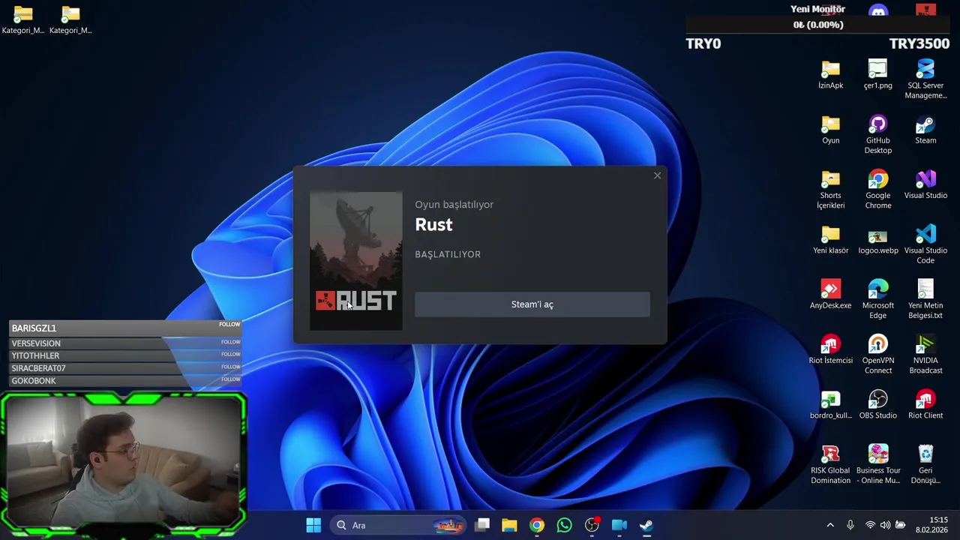Image resolution: width=960 pixels, height=540 pixels.
Task: Select the çer1.png file icon
Action: pyautogui.click(x=877, y=74)
